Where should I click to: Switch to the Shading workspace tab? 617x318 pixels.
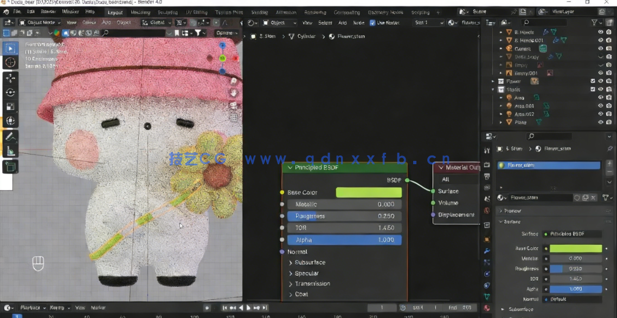pyautogui.click(x=261, y=12)
